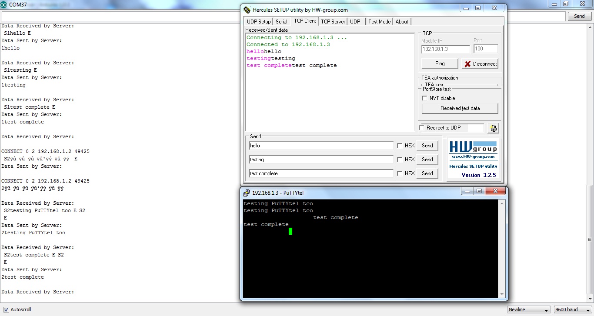594x316 pixels.
Task: Ping the module IP
Action: (x=440, y=63)
